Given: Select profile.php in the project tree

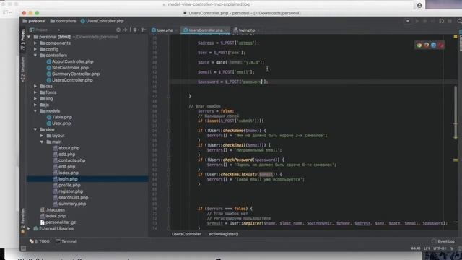Looking at the screenshot, I should click(67, 185).
